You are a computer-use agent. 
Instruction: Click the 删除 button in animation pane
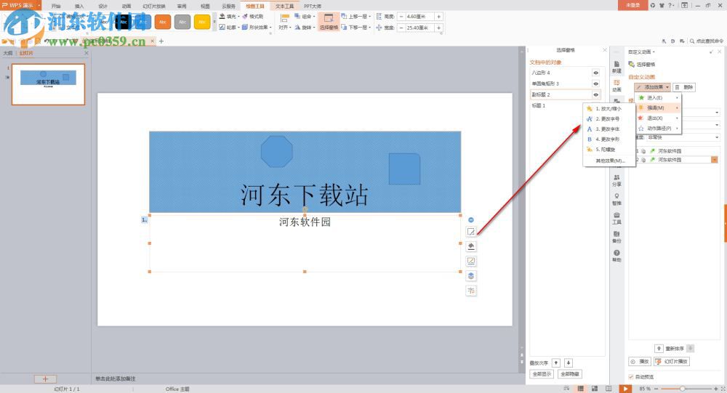684,87
